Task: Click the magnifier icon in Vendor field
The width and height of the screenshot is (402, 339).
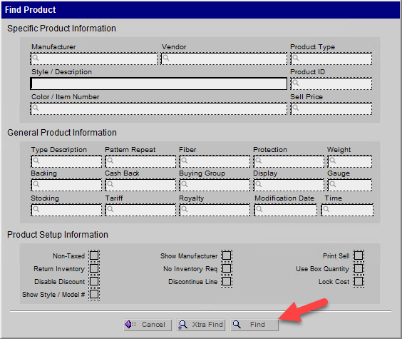Action: (x=166, y=58)
